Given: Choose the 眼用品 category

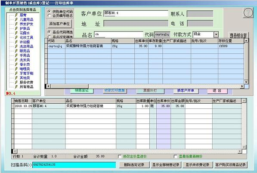Looking at the screenshot, I should tap(25, 51).
